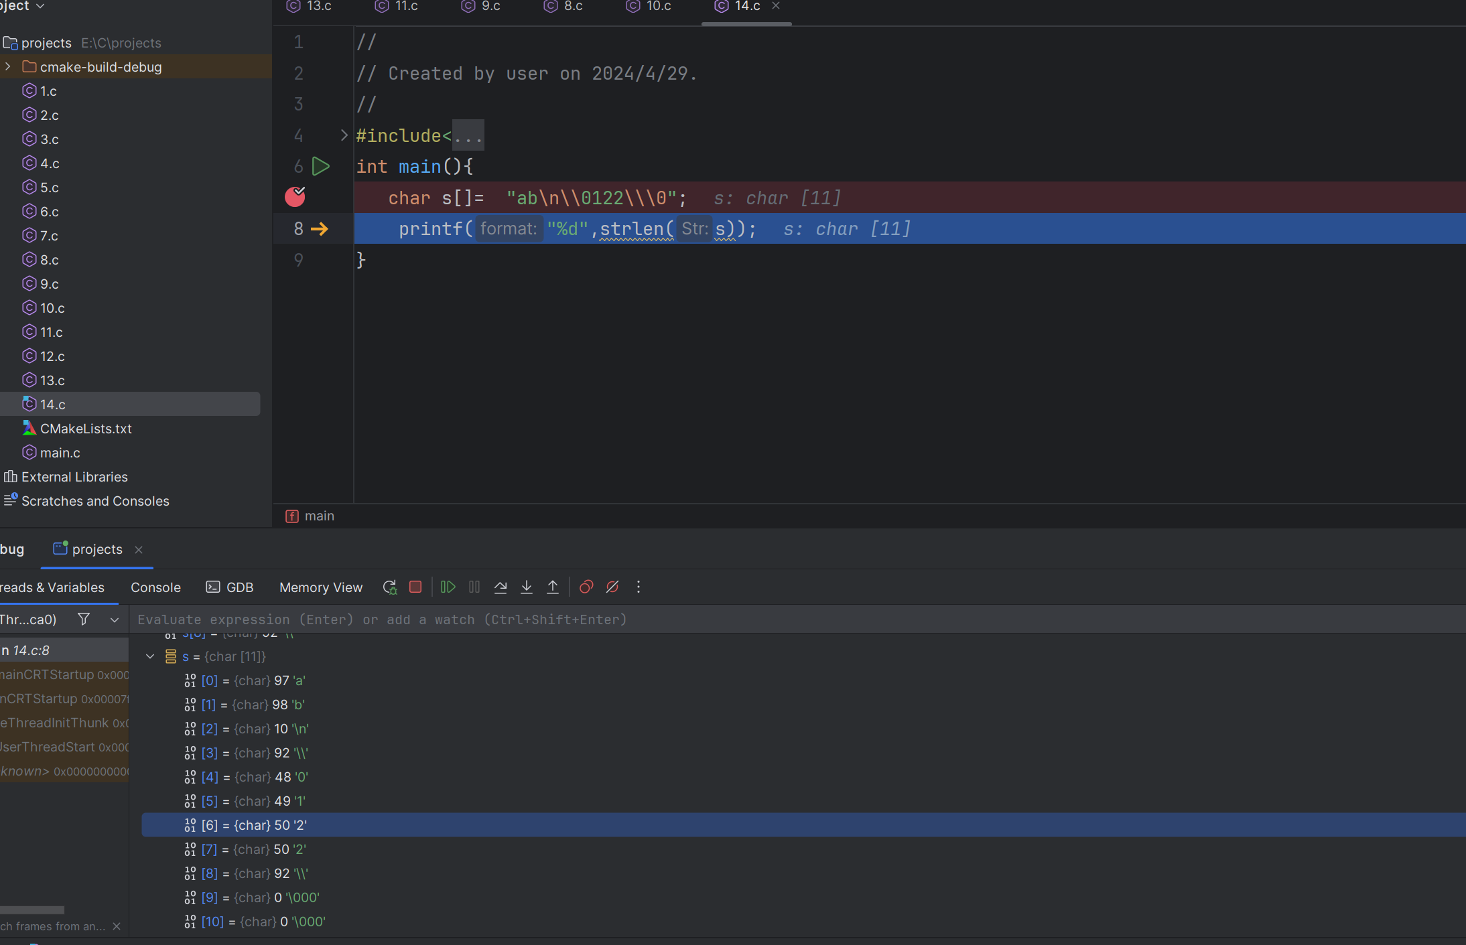Toggle the breakpoint on line 7

(295, 197)
